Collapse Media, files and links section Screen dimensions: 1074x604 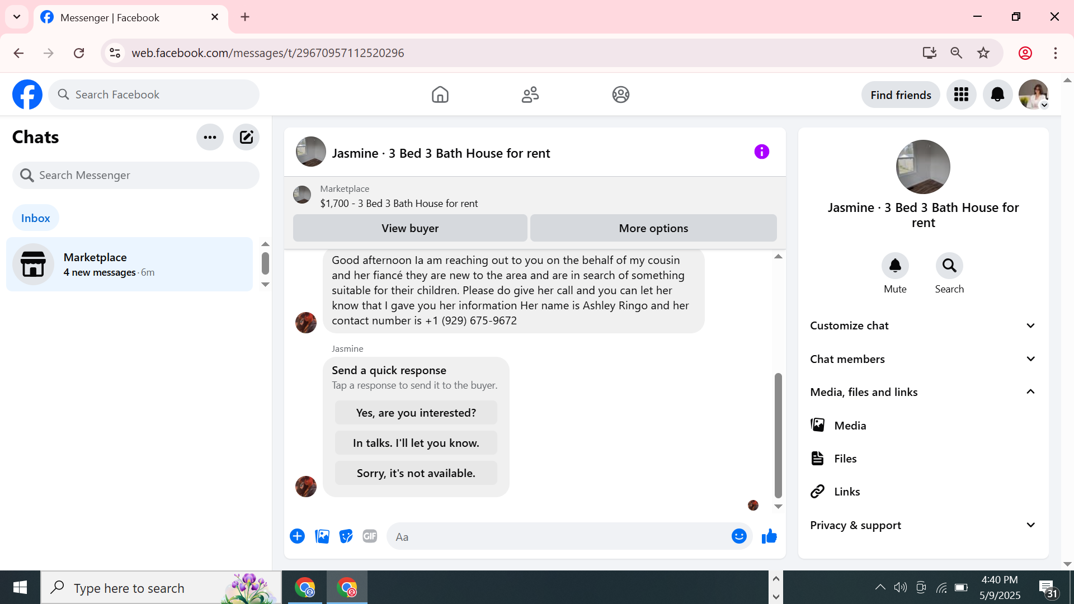click(x=923, y=392)
